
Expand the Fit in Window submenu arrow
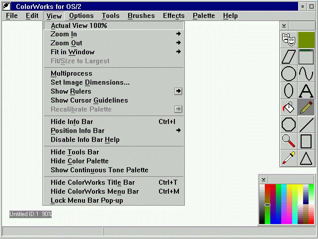[178, 52]
